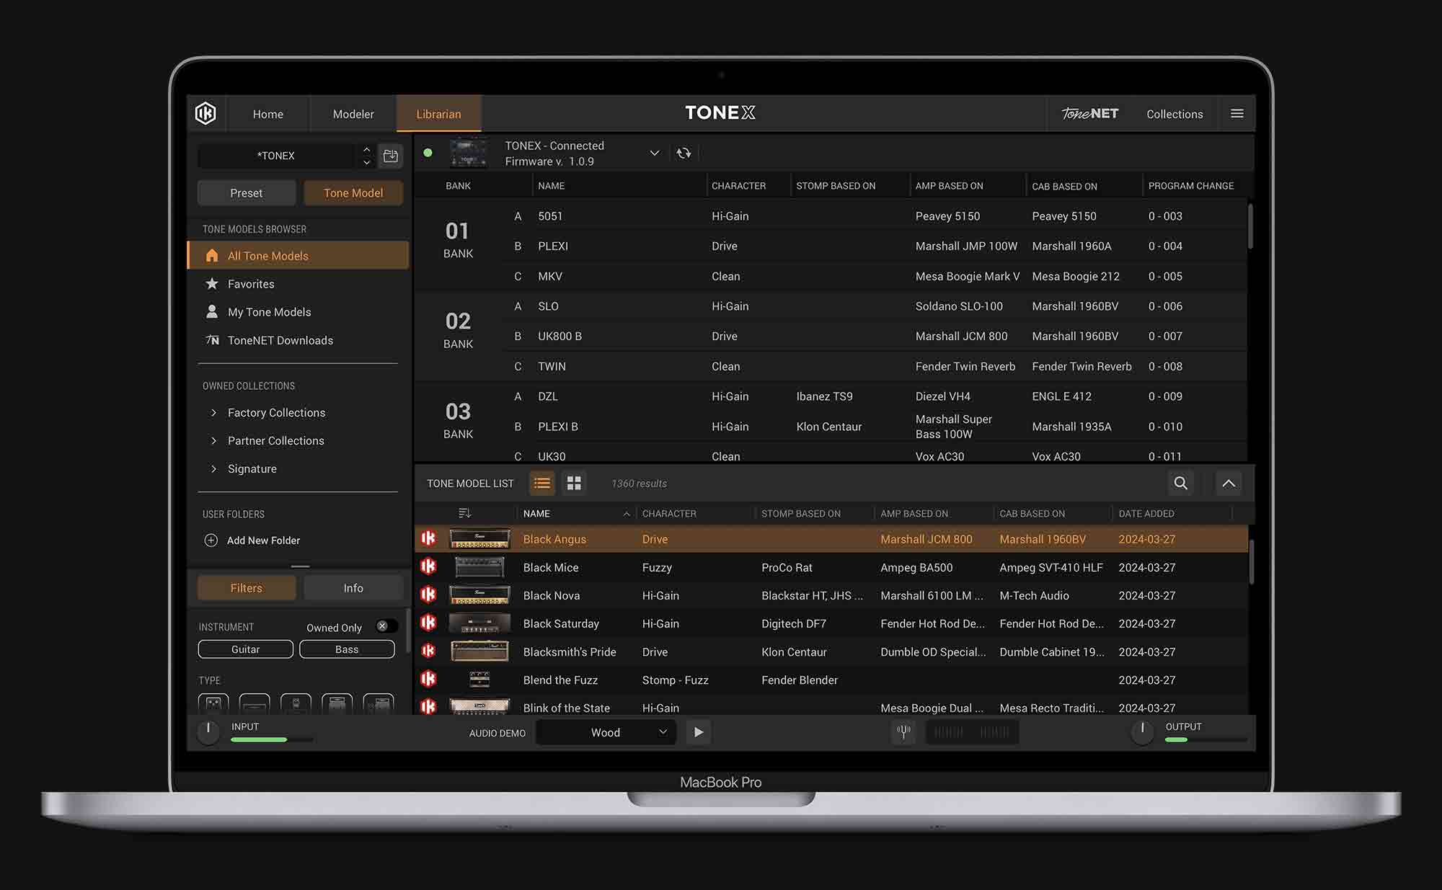Switch tone model list to list view
Viewport: 1442px width, 890px height.
(x=542, y=483)
